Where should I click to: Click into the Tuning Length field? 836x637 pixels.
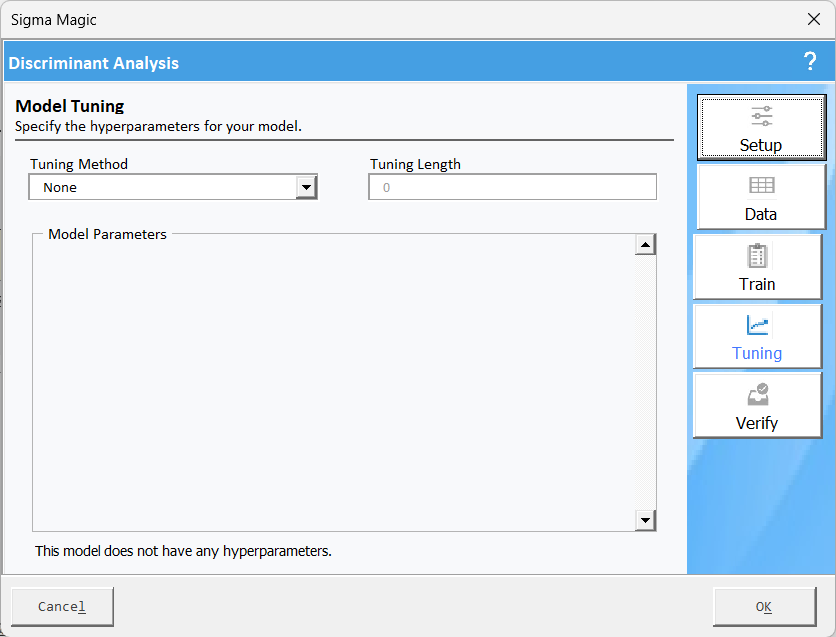pos(512,187)
